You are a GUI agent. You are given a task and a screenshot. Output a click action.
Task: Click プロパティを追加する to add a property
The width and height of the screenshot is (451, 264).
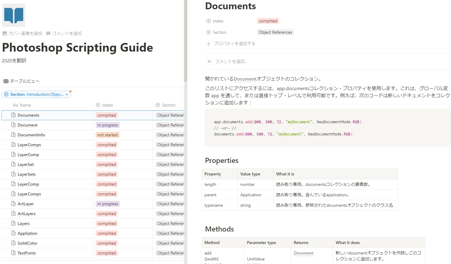231,44
